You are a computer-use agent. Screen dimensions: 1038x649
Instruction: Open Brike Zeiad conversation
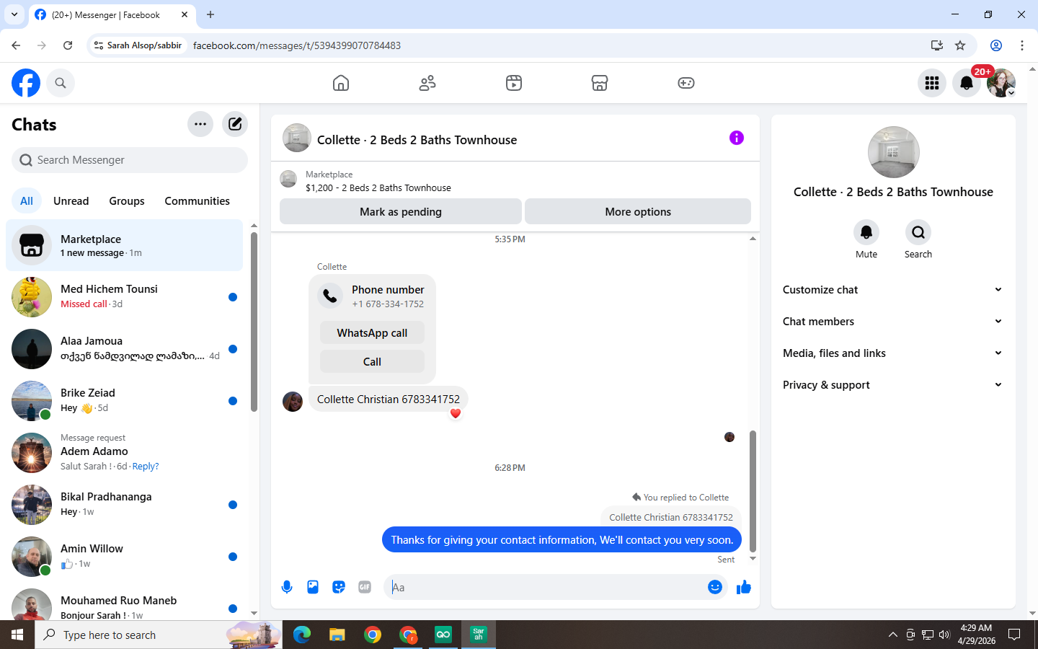[124, 401]
